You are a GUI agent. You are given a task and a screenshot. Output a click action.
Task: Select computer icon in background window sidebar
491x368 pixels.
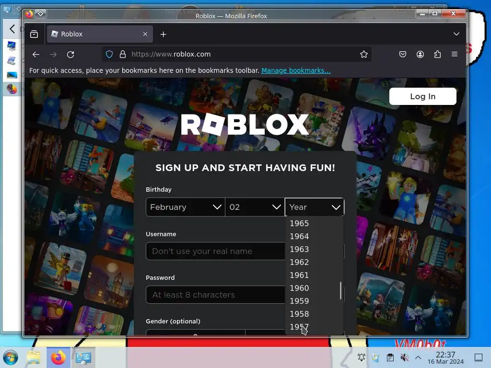coord(12,46)
